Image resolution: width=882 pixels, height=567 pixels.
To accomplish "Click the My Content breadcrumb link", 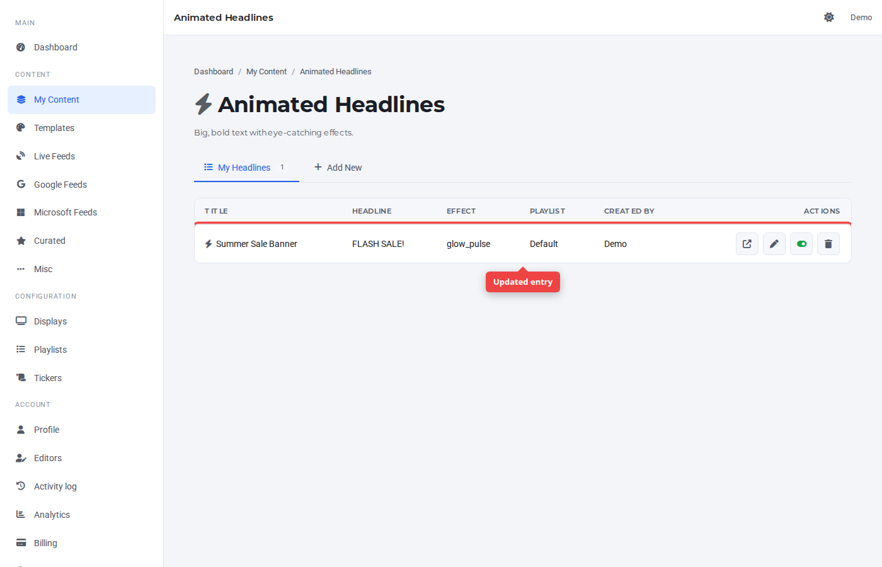I will (x=266, y=72).
